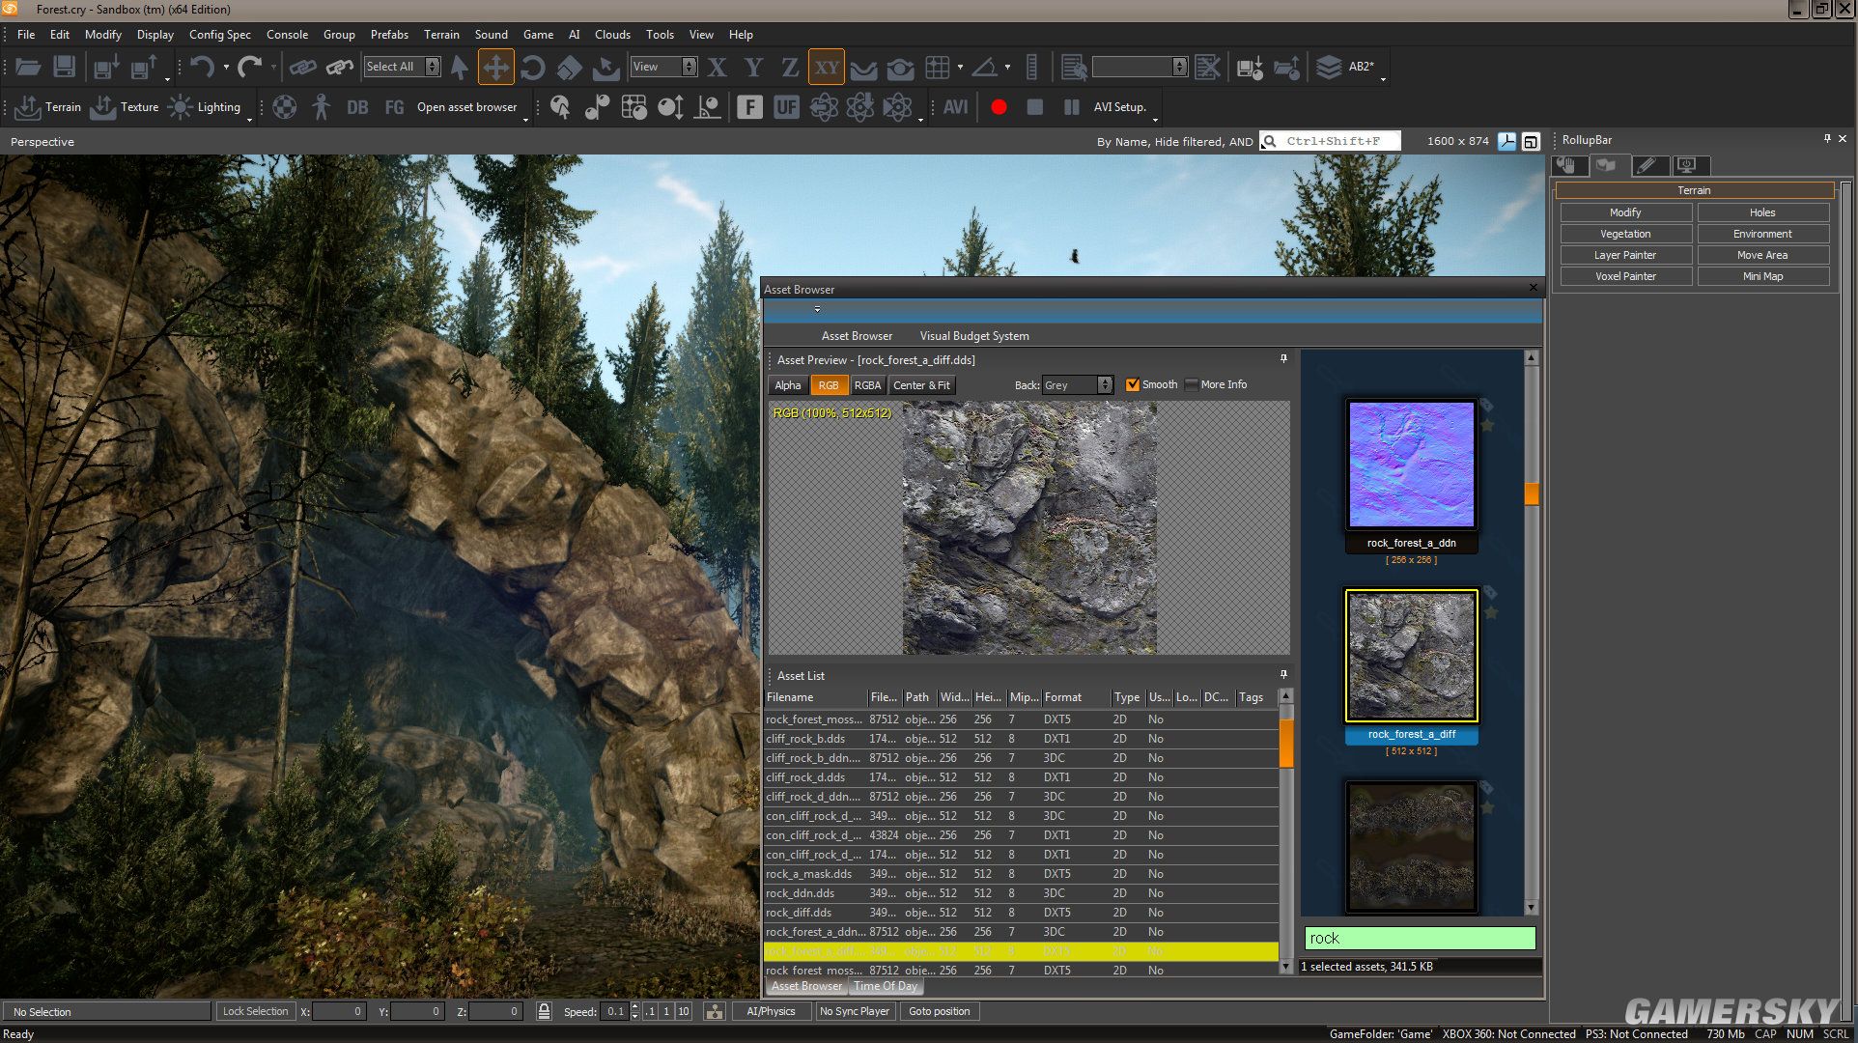Open FG flow graph editor
The height and width of the screenshot is (1043, 1858).
point(394,107)
